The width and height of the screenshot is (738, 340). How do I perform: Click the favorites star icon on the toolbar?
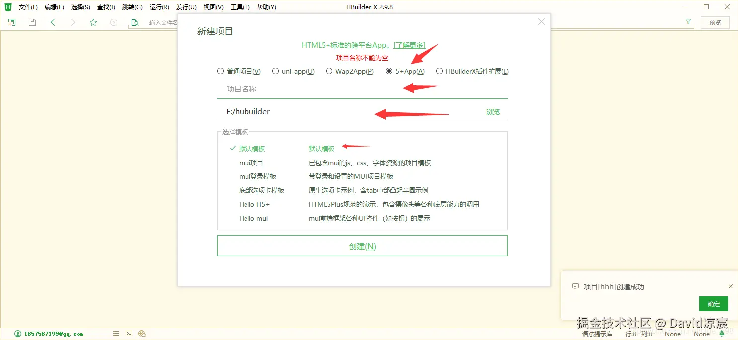[93, 22]
